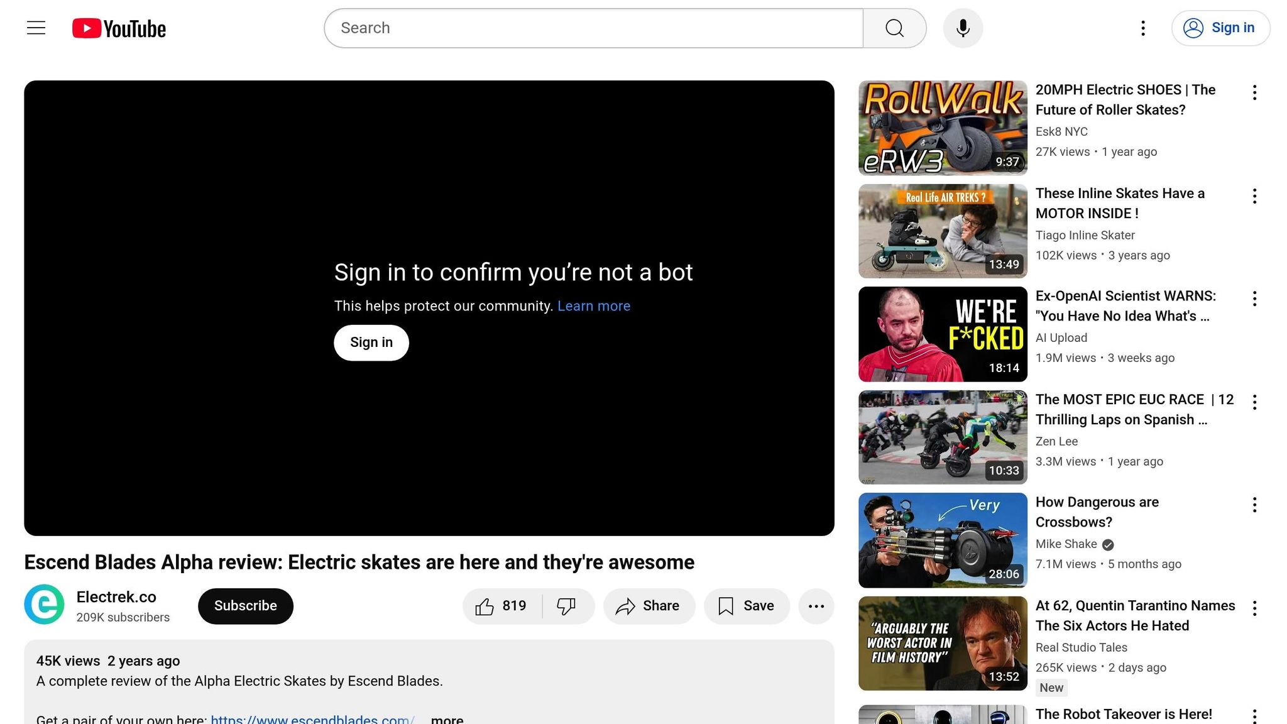Open Inline Skates motor video thumbnail

[943, 231]
